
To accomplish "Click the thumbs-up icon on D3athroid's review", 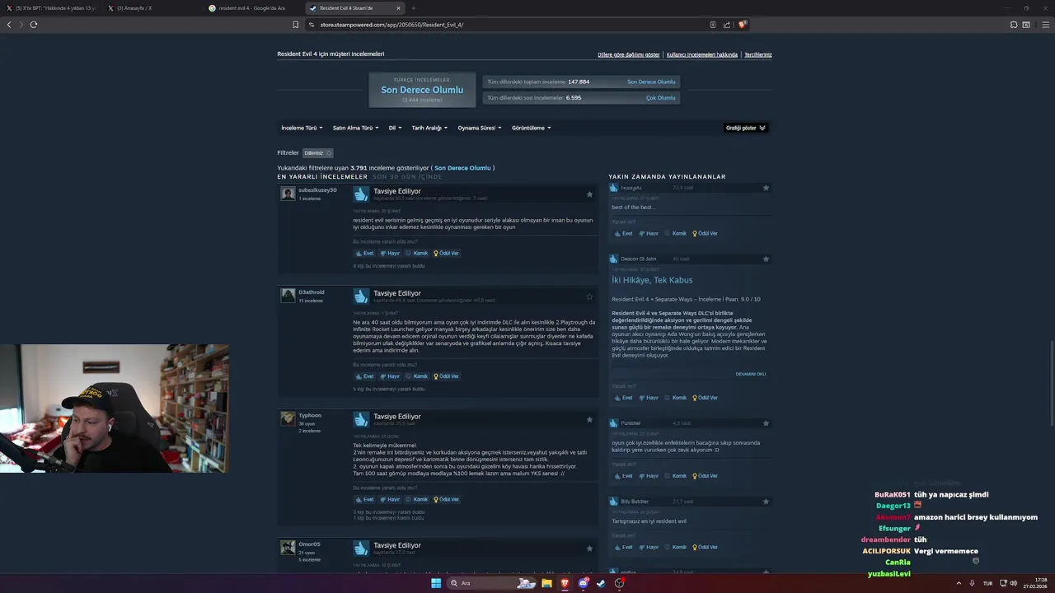I will pyautogui.click(x=361, y=296).
